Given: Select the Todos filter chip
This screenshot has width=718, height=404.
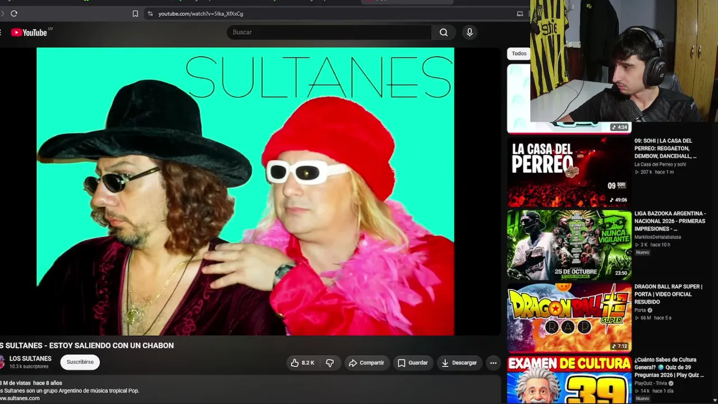Looking at the screenshot, I should coord(519,54).
